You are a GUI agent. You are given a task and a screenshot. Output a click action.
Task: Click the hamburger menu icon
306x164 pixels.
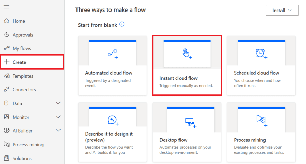pyautogui.click(x=6, y=7)
